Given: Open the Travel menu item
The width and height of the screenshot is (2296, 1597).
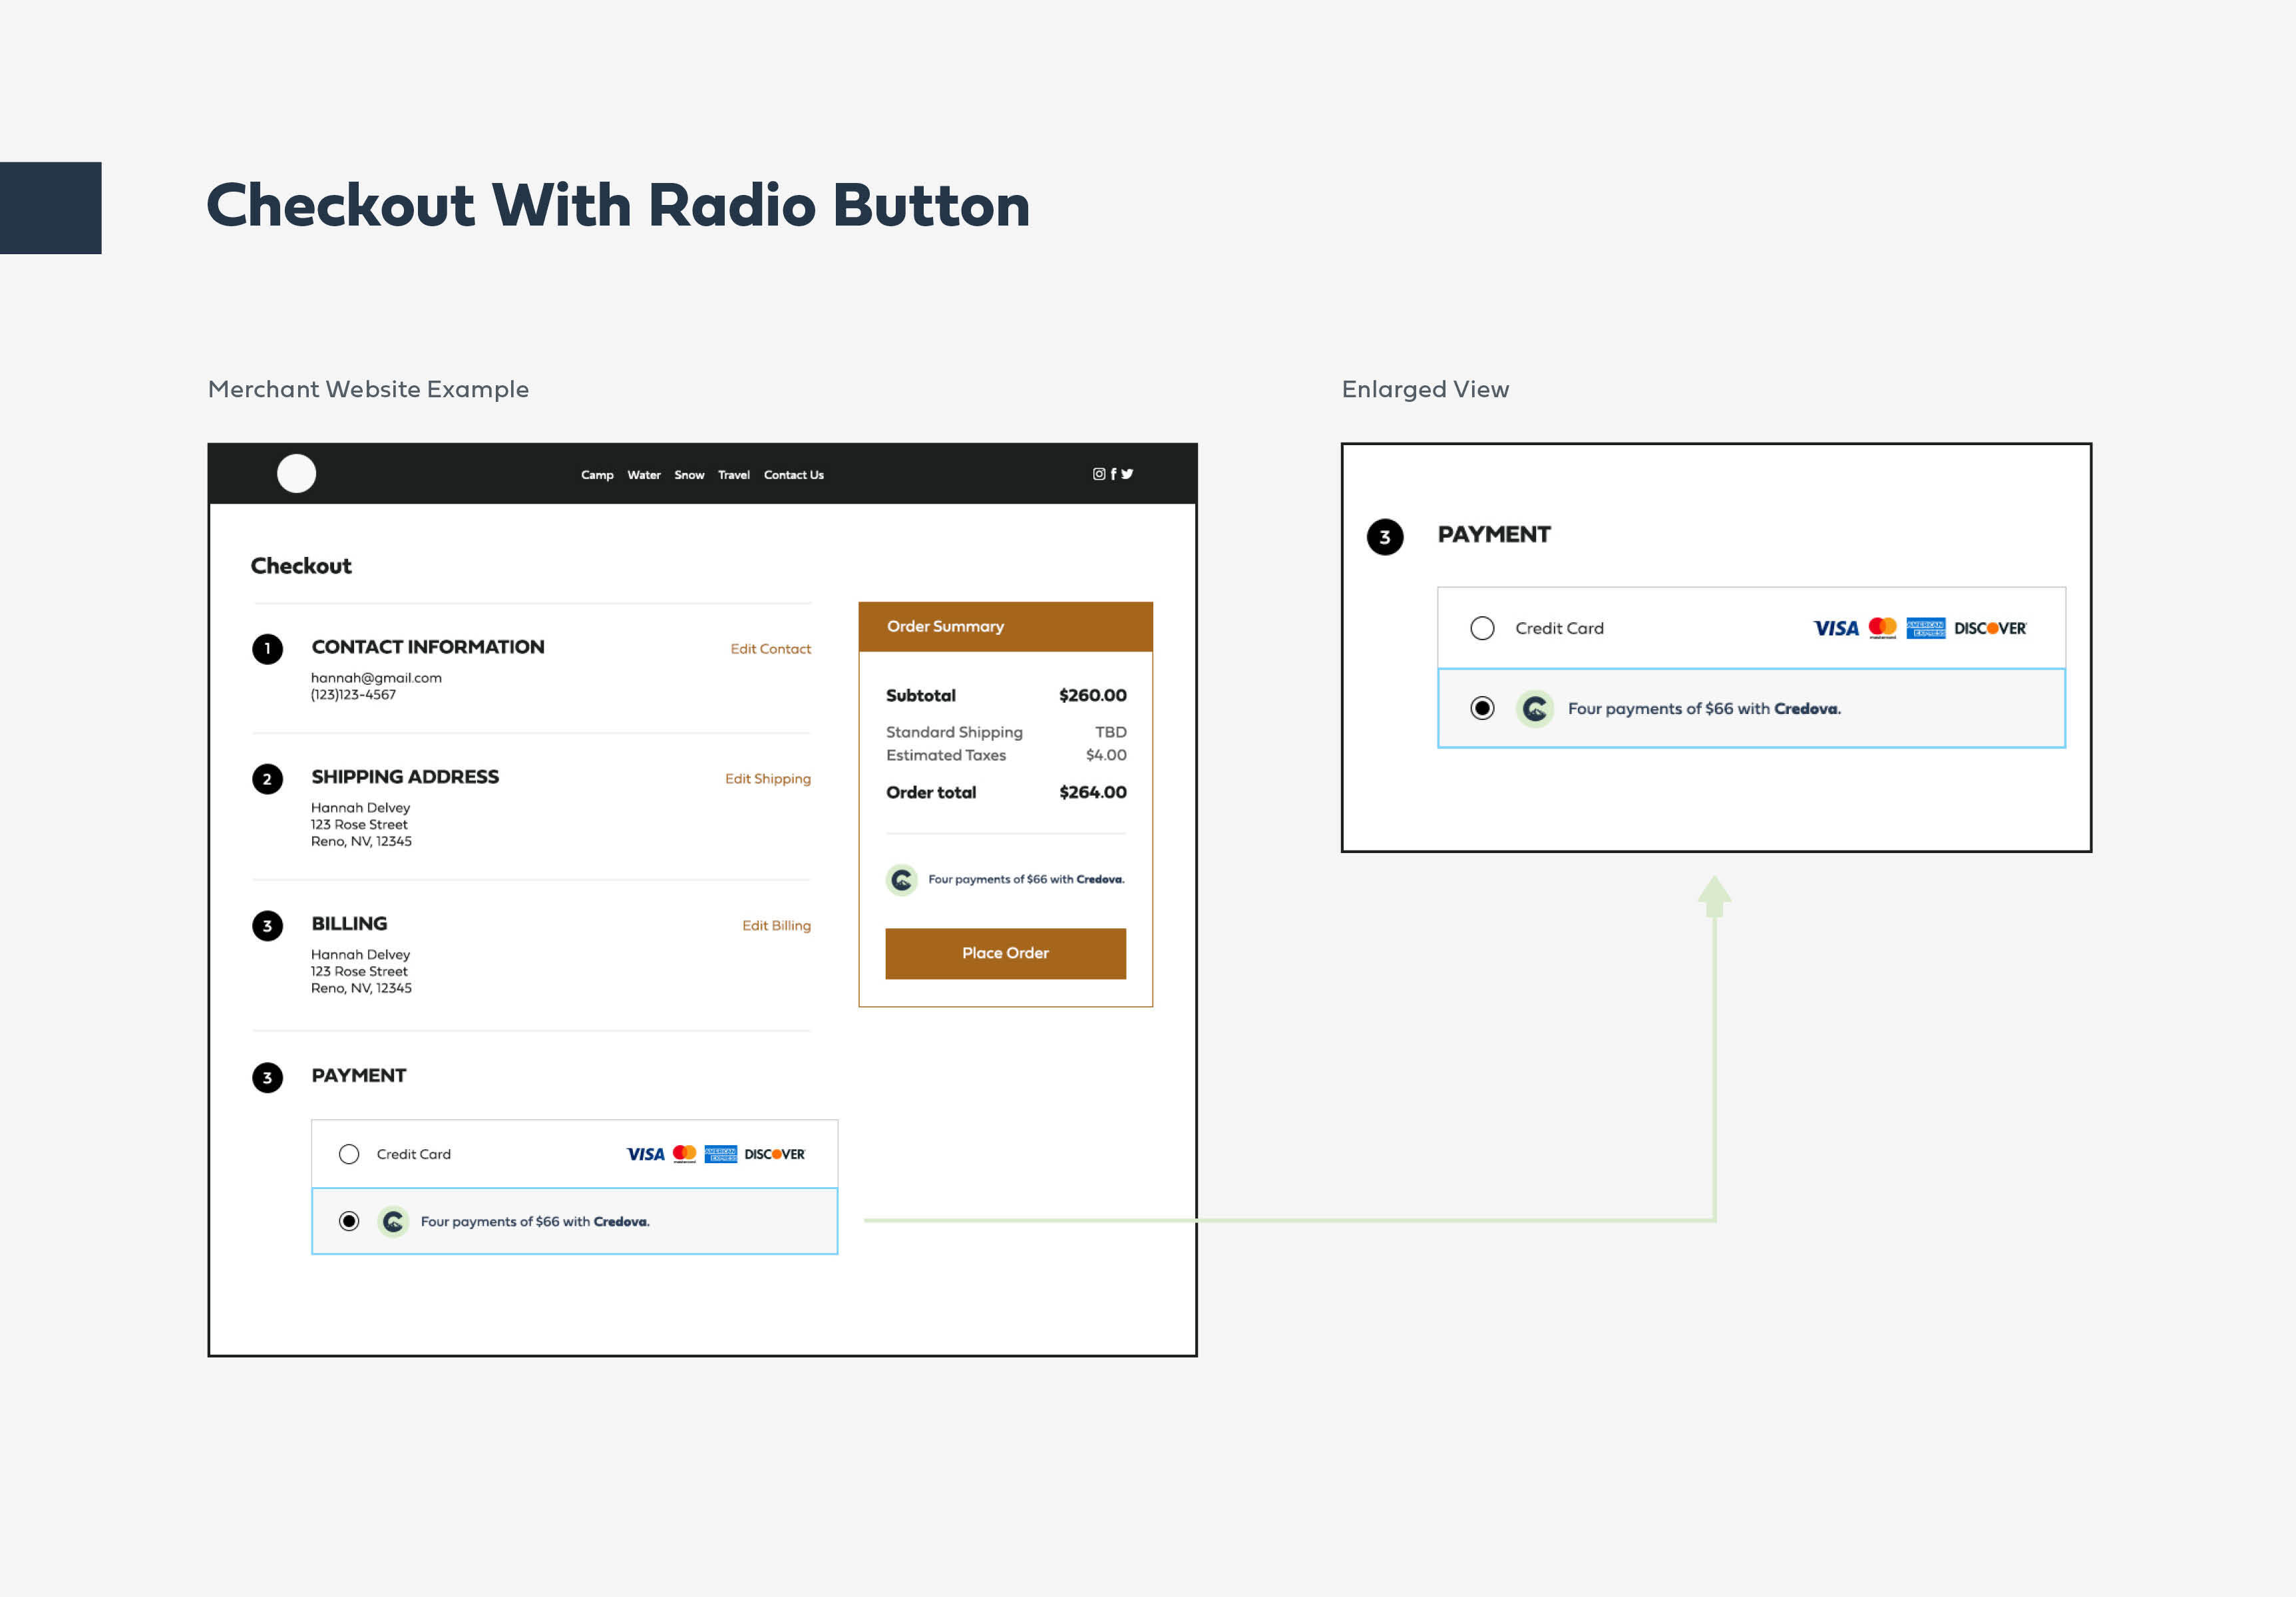Looking at the screenshot, I should (x=734, y=475).
